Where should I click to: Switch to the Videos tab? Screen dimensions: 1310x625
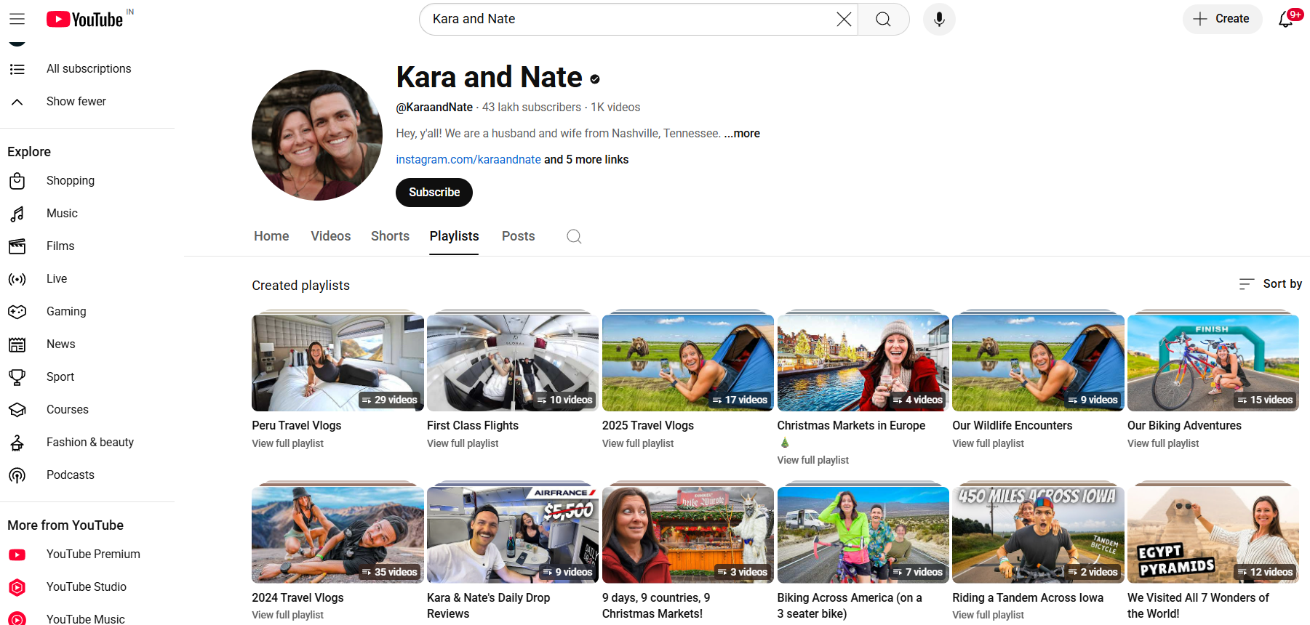pos(331,236)
